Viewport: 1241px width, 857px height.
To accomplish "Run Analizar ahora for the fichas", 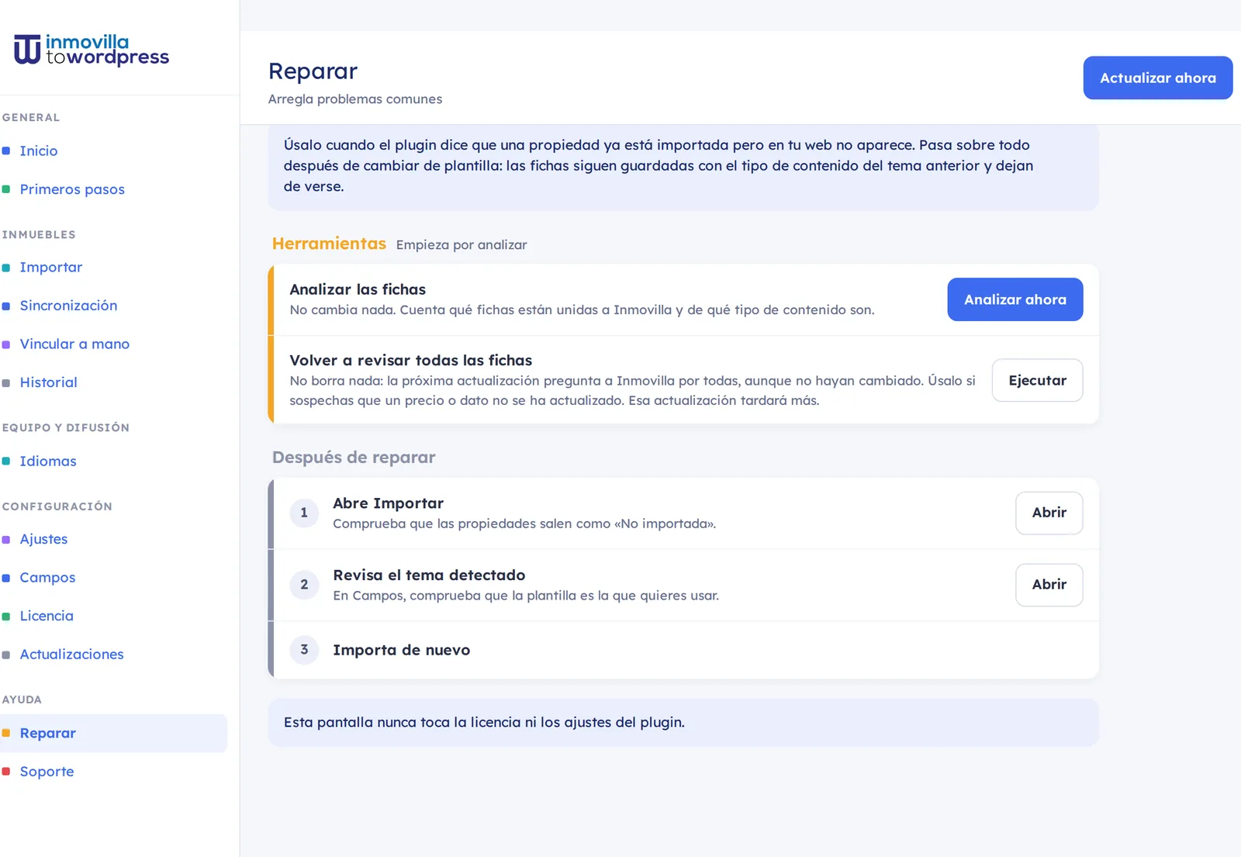I will [1015, 299].
